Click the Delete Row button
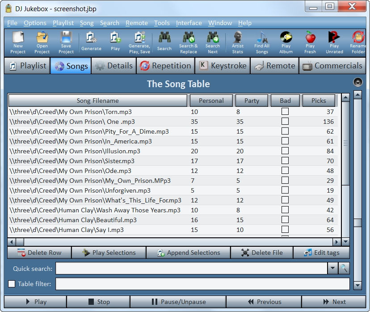The width and height of the screenshot is (370, 312). click(x=39, y=253)
